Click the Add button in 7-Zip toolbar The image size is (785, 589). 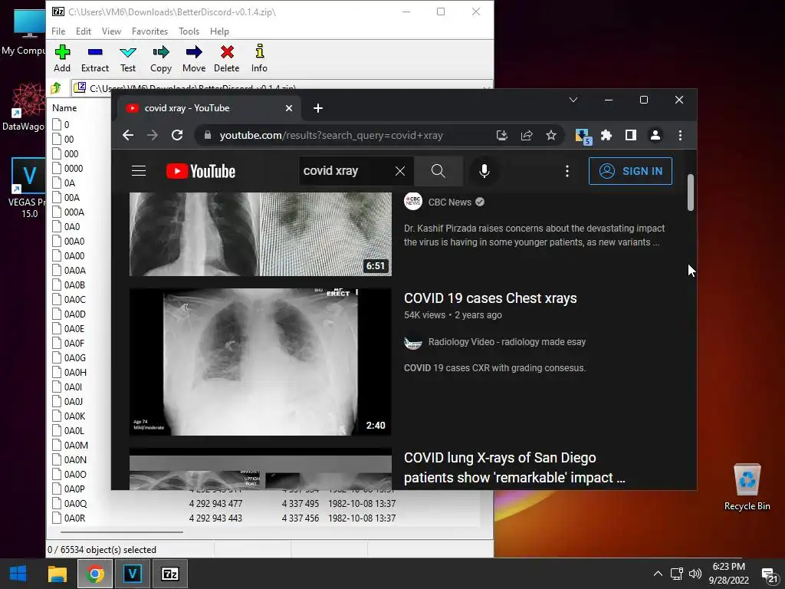tap(62, 58)
